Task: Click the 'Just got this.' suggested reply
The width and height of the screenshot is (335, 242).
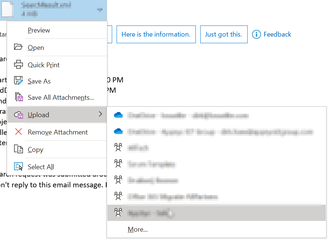Action: (x=224, y=34)
